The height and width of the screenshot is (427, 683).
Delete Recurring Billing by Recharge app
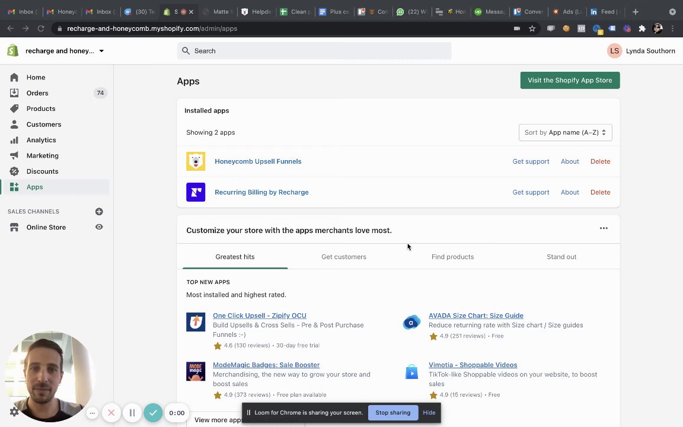[600, 192]
